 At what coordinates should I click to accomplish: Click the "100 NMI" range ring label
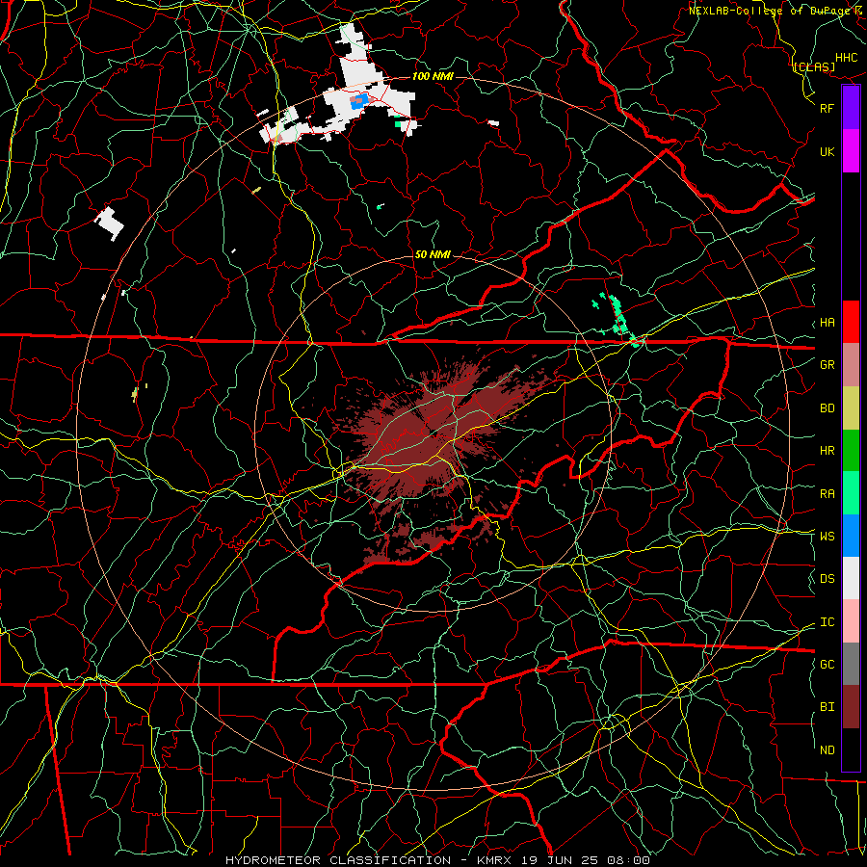(433, 76)
